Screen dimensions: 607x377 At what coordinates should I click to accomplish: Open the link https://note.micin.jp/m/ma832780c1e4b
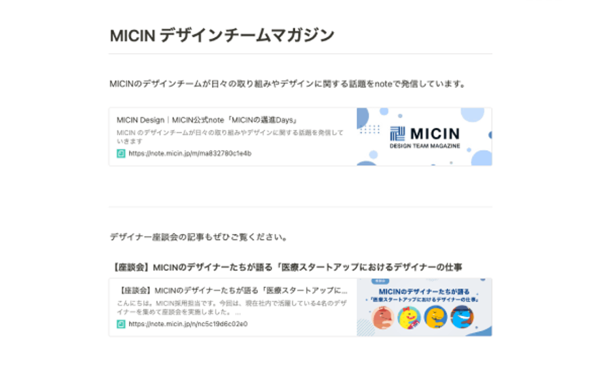(x=190, y=154)
